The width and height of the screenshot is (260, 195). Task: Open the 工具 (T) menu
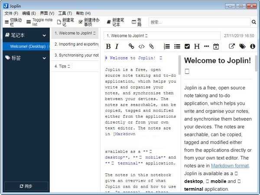pos(65,13)
